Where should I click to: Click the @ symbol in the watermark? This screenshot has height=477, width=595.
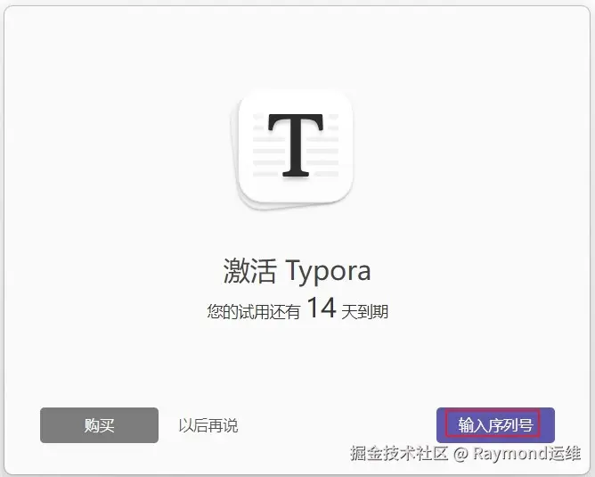461,454
